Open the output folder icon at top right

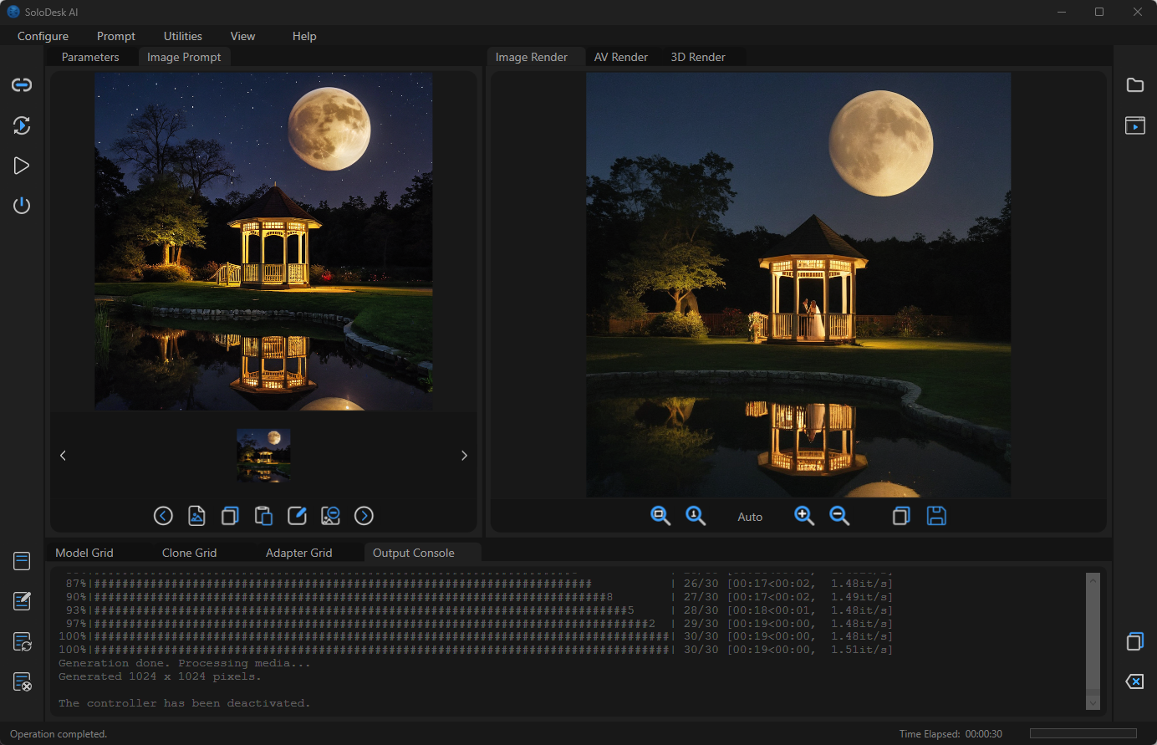pos(1134,85)
